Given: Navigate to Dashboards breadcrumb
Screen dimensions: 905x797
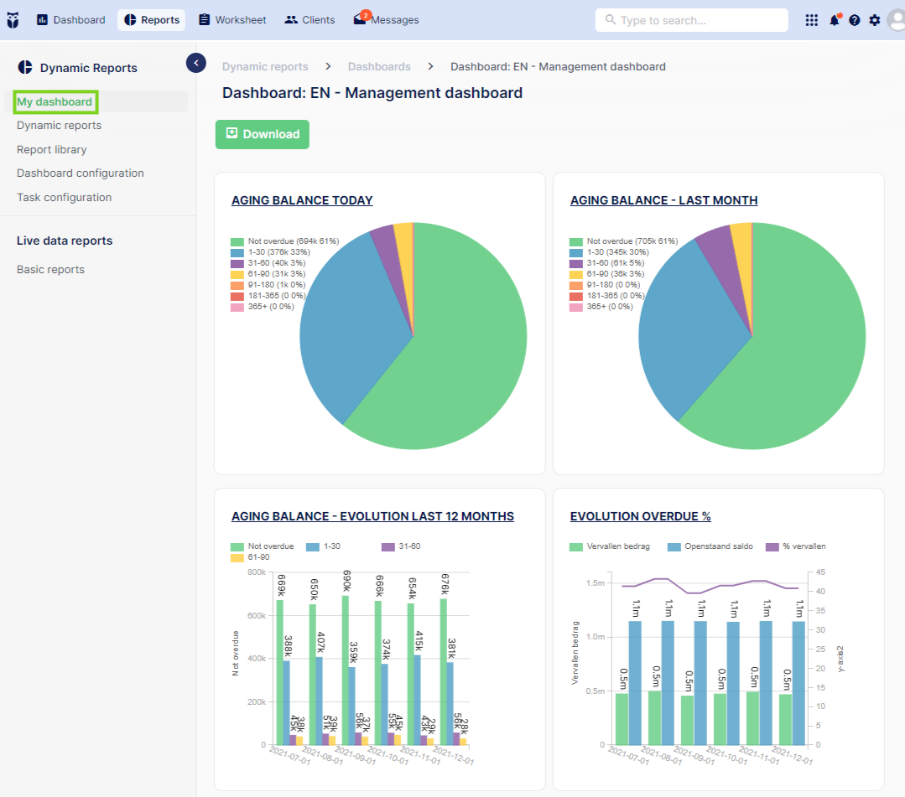Looking at the screenshot, I should tap(379, 66).
